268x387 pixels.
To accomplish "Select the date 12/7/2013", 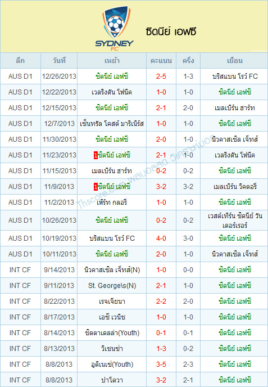I will (x=59, y=124).
